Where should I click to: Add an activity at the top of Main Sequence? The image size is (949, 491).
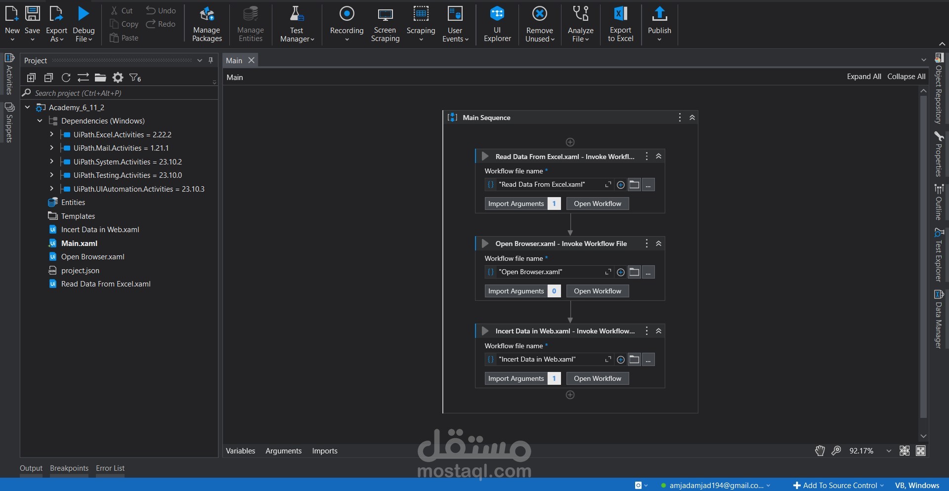point(570,142)
